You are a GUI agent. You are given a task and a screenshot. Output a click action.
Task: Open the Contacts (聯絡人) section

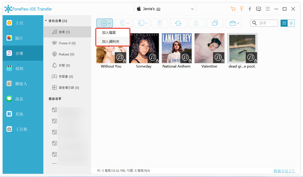23,83
